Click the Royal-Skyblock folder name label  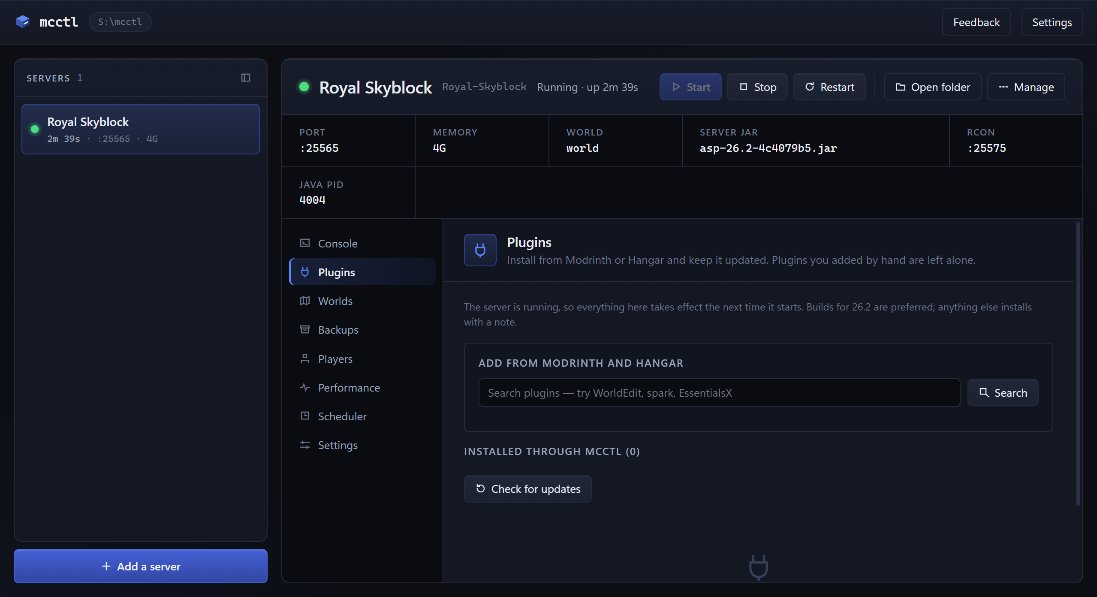pos(484,87)
